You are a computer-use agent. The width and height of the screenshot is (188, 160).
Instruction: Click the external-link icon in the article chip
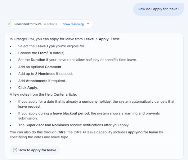pos(15,150)
